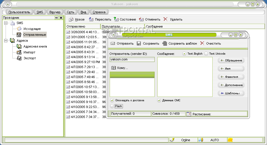Click the Состояние status icon
The width and height of the screenshot is (267, 145).
116,19
